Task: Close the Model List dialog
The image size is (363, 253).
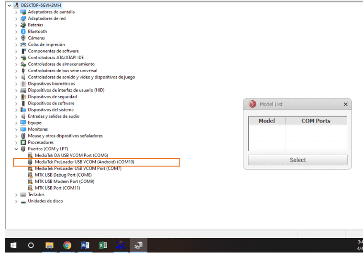Action: [345, 105]
